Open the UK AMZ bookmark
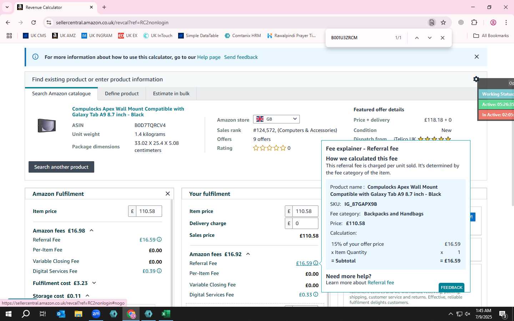 [64, 36]
